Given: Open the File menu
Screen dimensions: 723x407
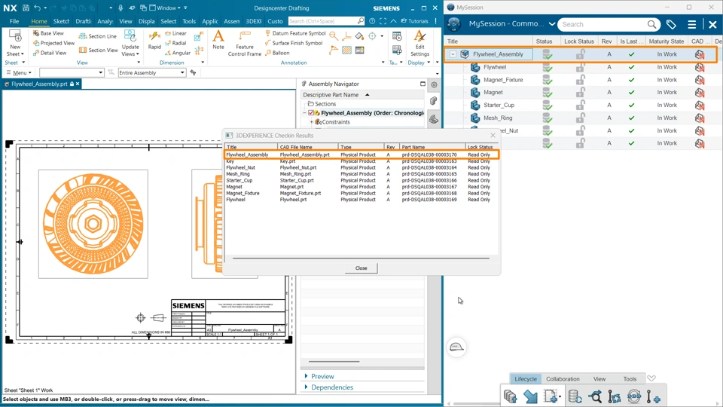Looking at the screenshot, I should click(x=14, y=21).
